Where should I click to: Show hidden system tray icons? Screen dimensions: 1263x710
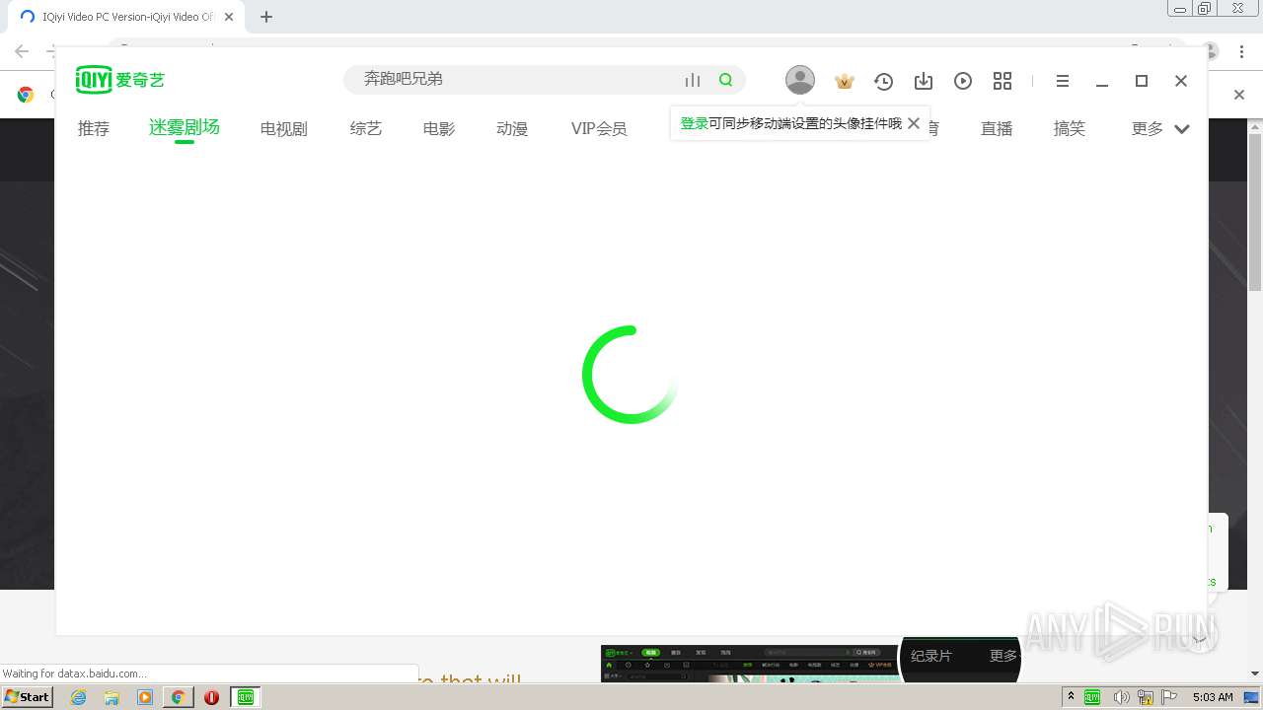click(1071, 697)
